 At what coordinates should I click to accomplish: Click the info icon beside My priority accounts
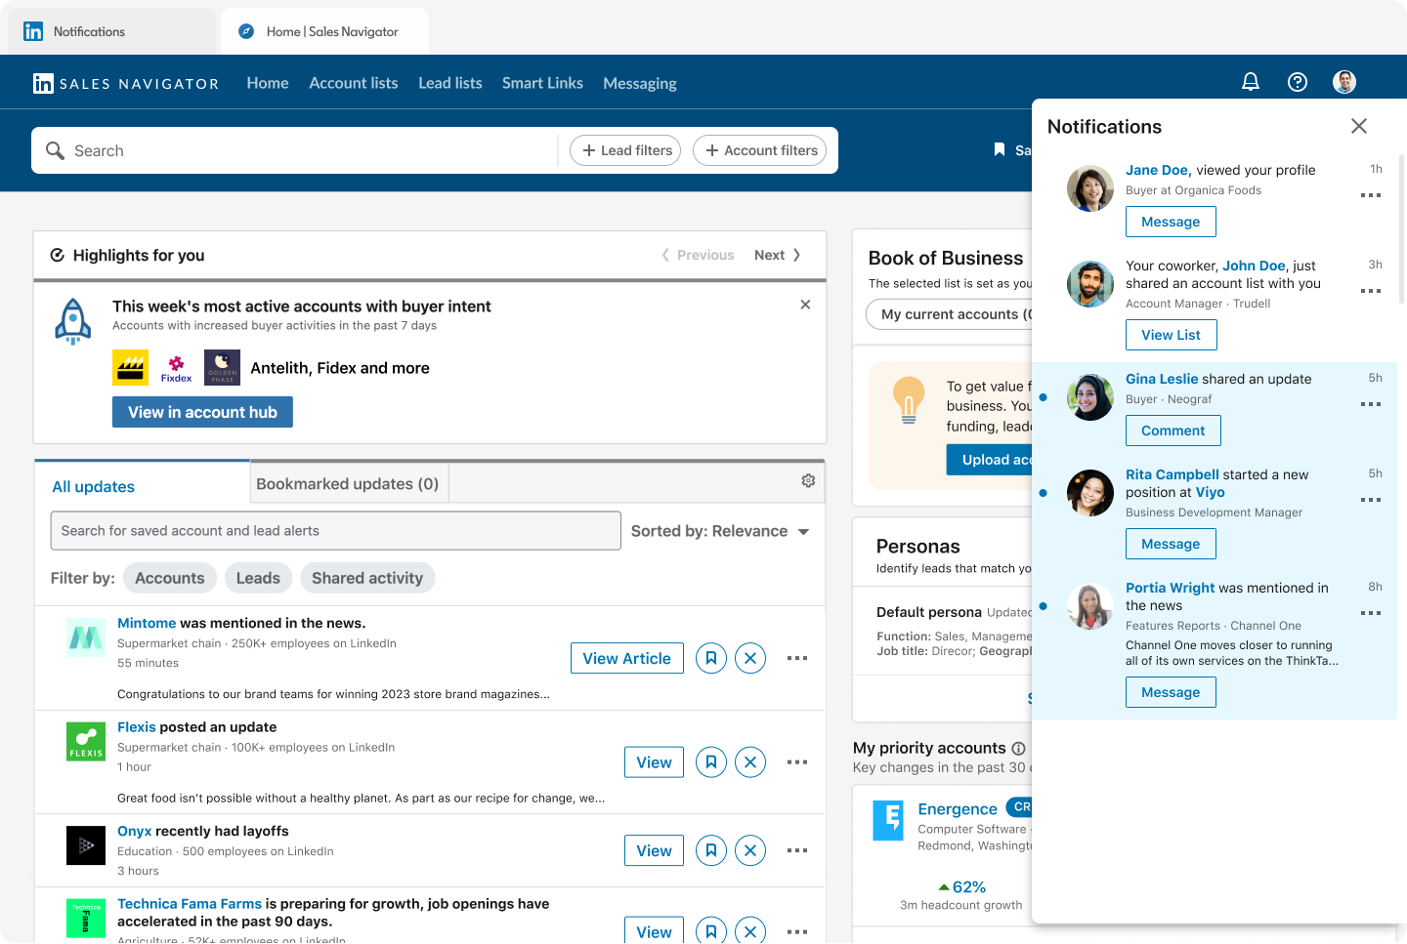point(1018,748)
